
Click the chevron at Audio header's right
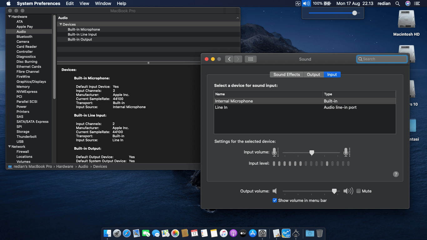pyautogui.click(x=238, y=18)
